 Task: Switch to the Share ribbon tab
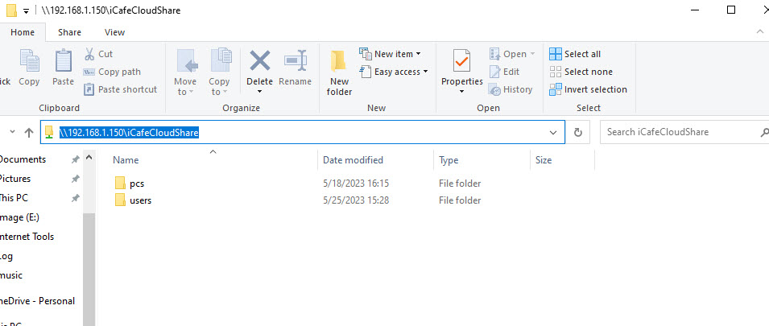click(x=69, y=32)
